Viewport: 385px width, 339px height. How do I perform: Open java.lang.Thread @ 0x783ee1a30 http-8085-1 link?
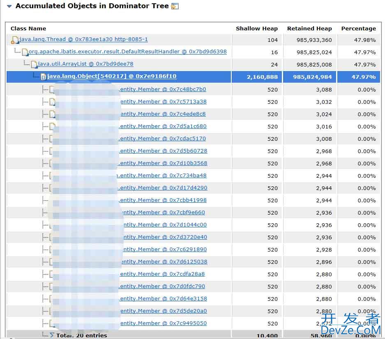(x=83, y=39)
